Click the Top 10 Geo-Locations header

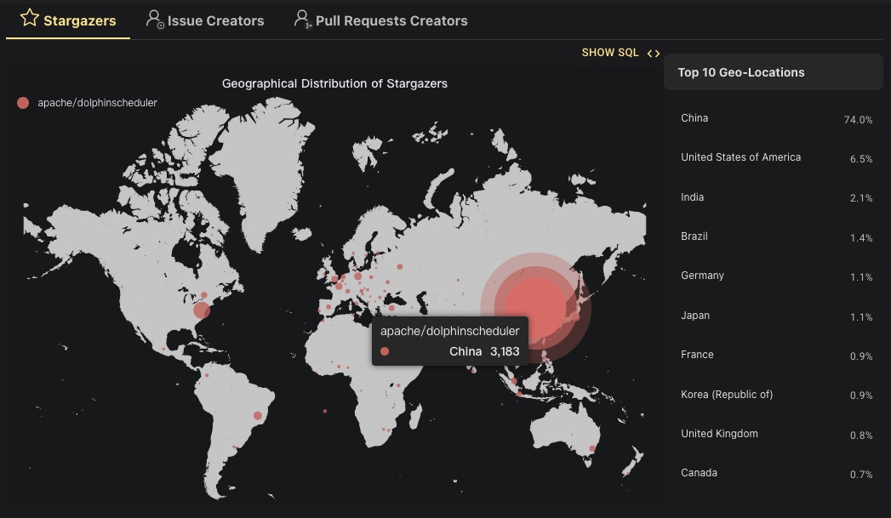(741, 72)
